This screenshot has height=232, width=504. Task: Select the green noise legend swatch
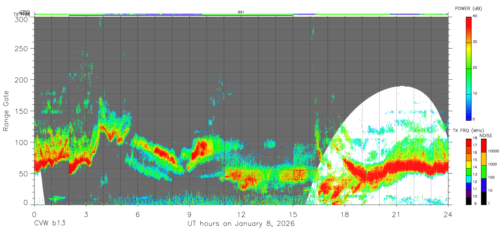(484, 171)
